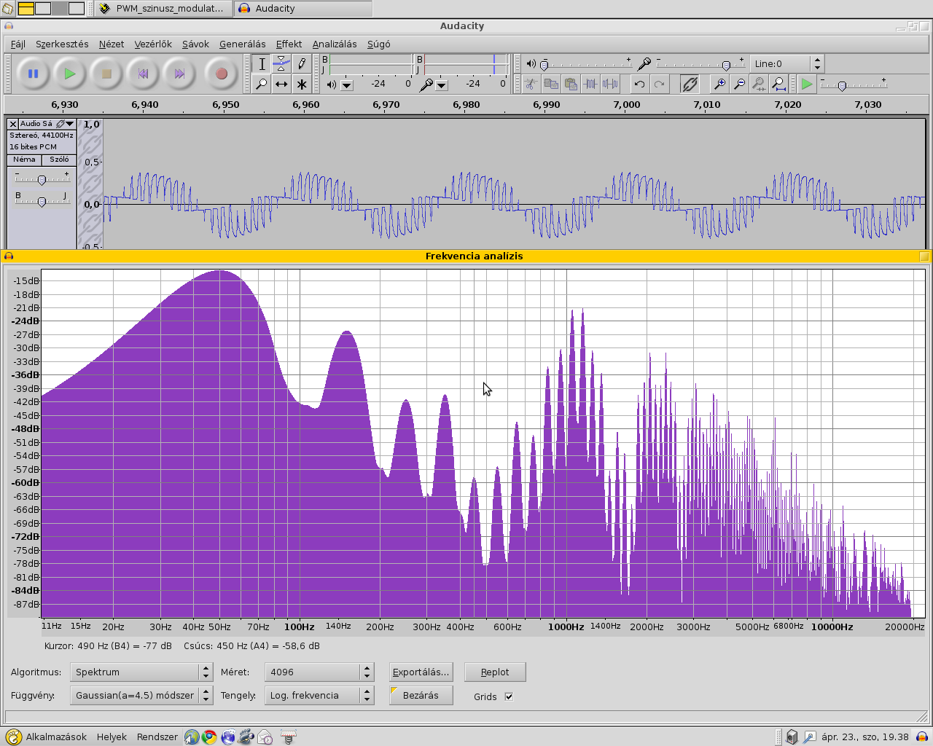Pick the Draw pencil tool
The width and height of the screenshot is (933, 746).
302,64
